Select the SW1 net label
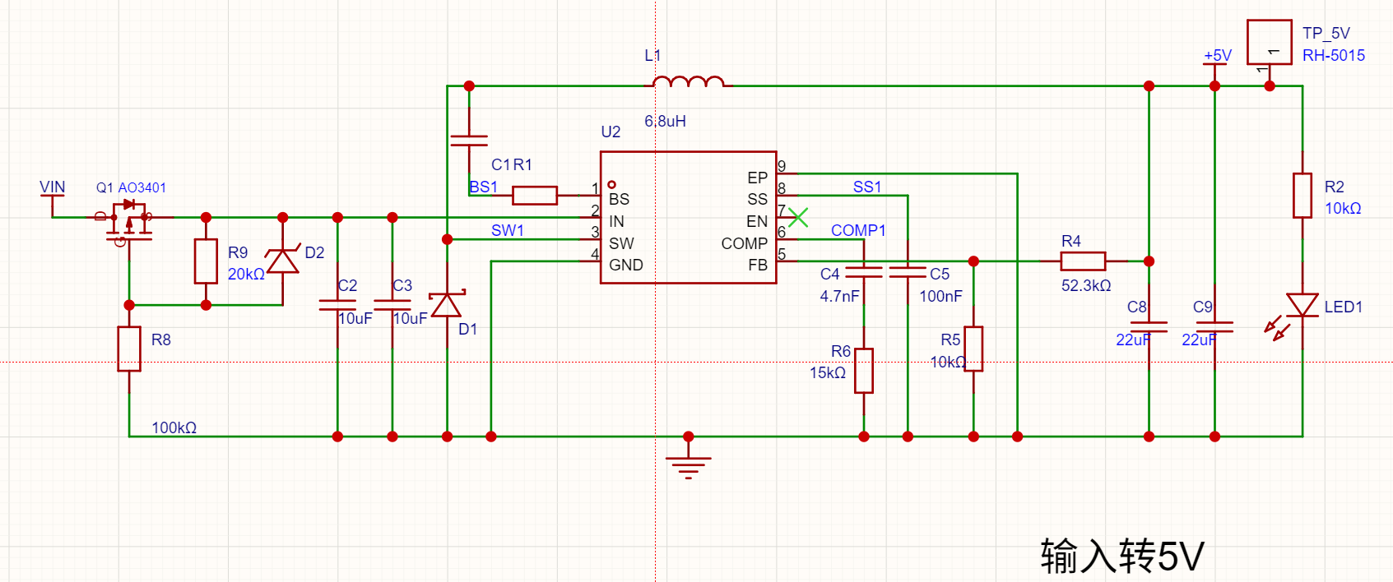Screen dimensions: 1393x582 [x=508, y=230]
